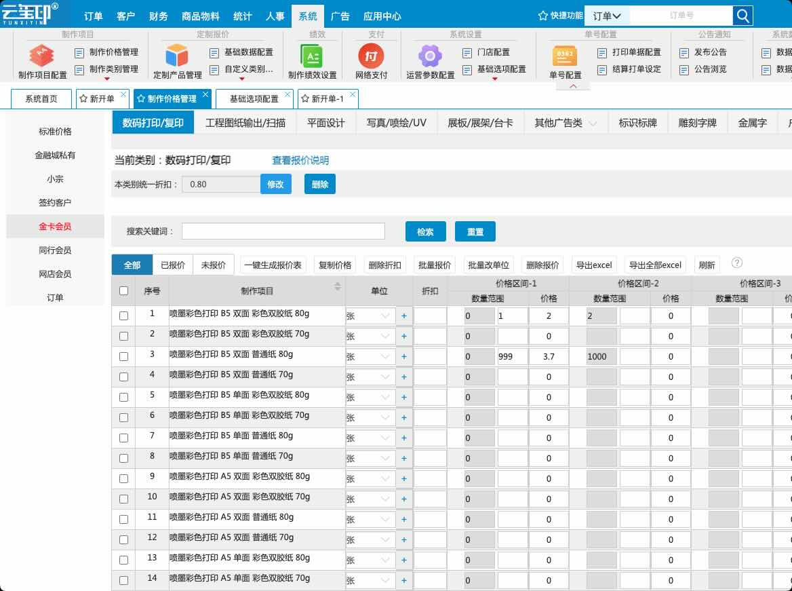Close the 新开单 tab
The height and width of the screenshot is (591, 792).
(123, 94)
